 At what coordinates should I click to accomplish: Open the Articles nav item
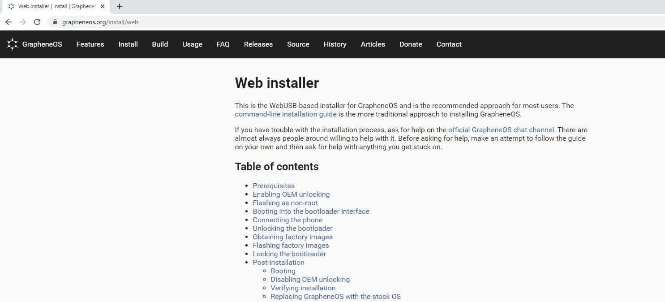tap(373, 44)
